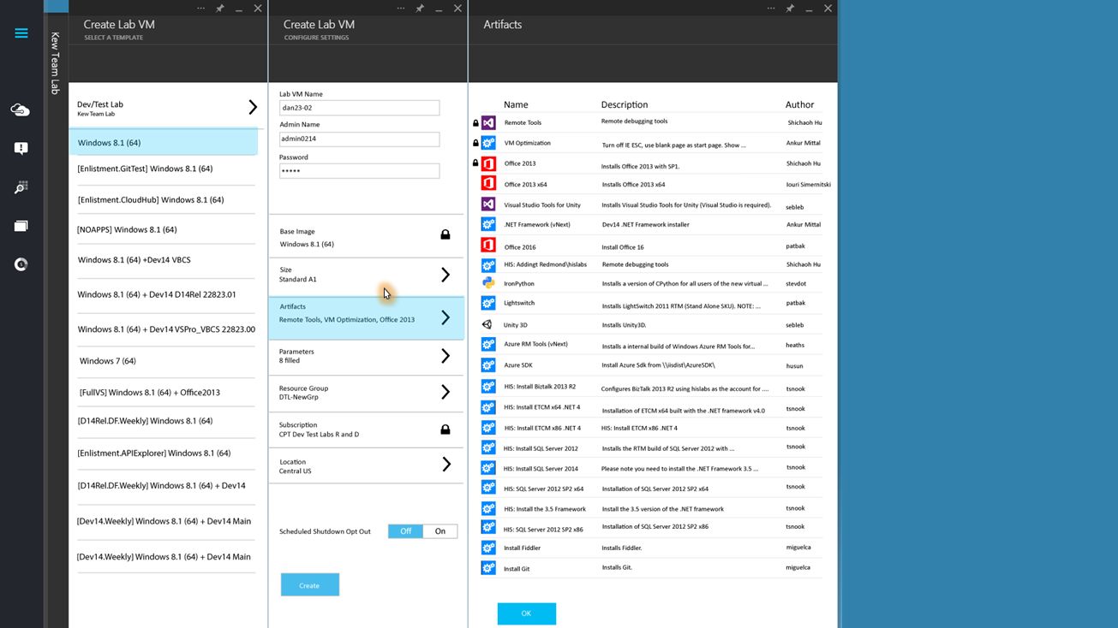Expand the Artifacts settings row
This screenshot has height=628, width=1118.
click(x=367, y=317)
